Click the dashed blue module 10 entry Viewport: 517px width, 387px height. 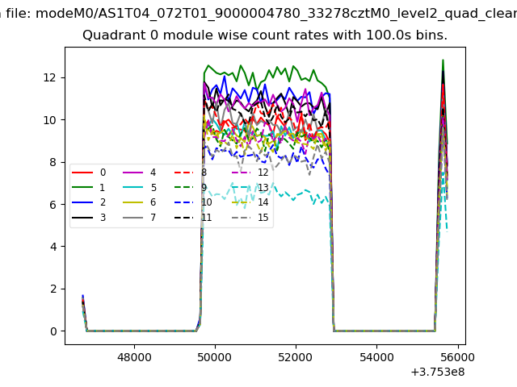pyautogui.click(x=191, y=202)
